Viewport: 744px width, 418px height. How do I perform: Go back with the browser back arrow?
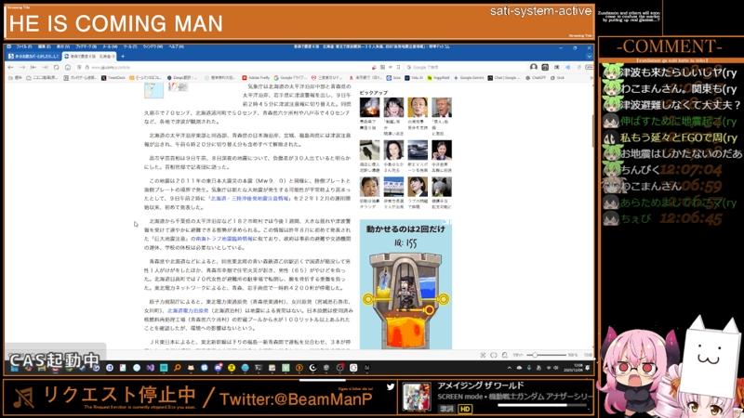click(x=10, y=67)
